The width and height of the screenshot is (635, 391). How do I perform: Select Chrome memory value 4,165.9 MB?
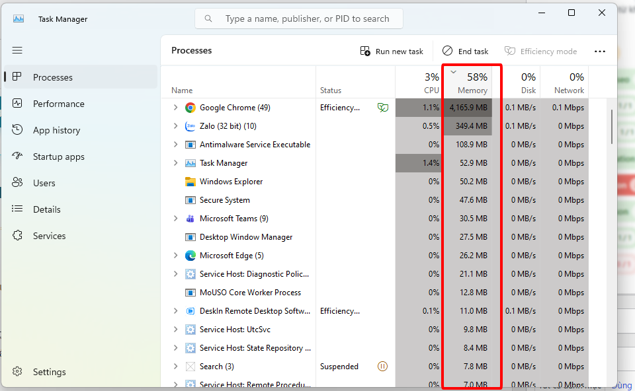(x=468, y=108)
